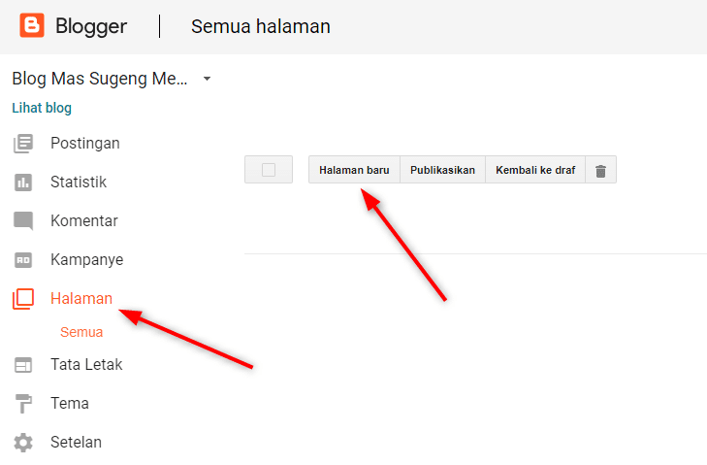Select the Semua submenu entry
The height and width of the screenshot is (465, 707).
[x=81, y=332]
